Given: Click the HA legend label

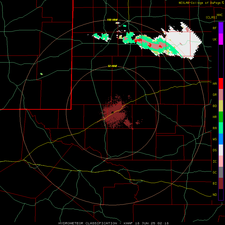Looking at the screenshot, I should click(x=214, y=84).
